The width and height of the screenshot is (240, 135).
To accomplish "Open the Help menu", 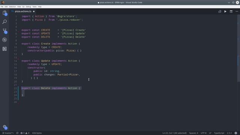I will (40, 7).
